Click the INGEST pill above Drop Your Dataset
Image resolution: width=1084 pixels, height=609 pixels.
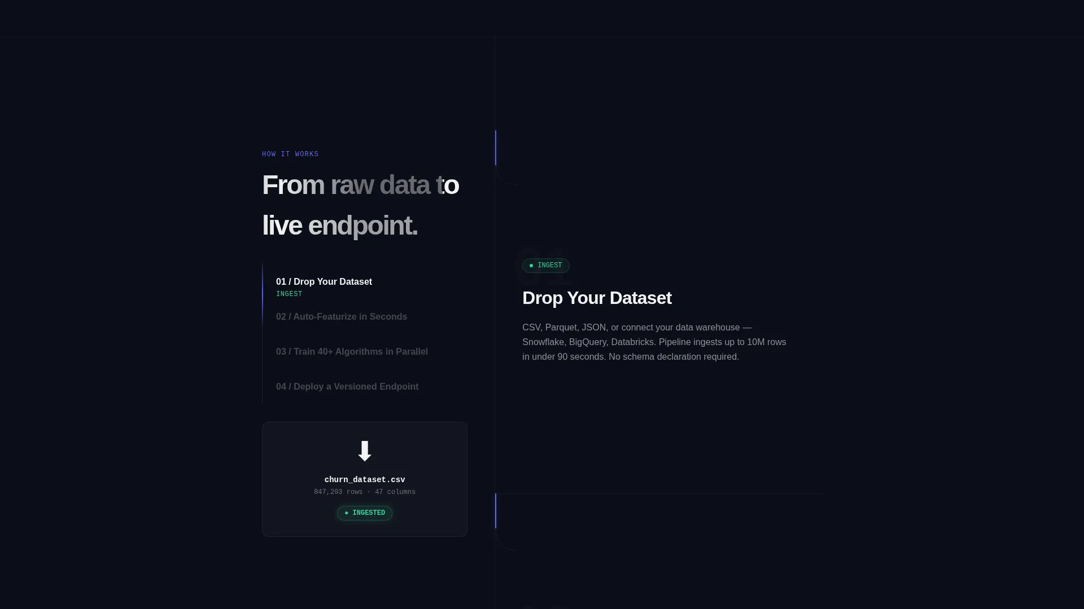545,266
